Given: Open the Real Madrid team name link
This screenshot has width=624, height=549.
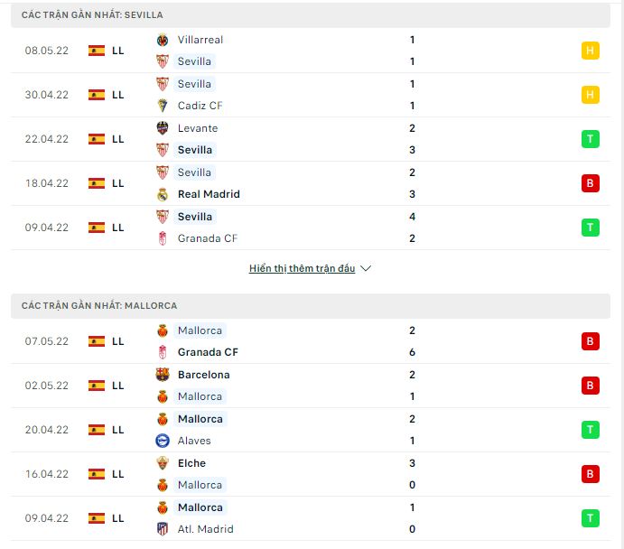Looking at the screenshot, I should (209, 194).
